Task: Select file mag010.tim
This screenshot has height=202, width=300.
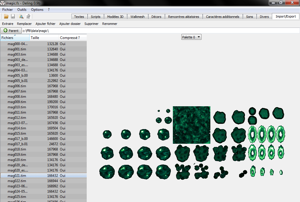Action: point(43,107)
